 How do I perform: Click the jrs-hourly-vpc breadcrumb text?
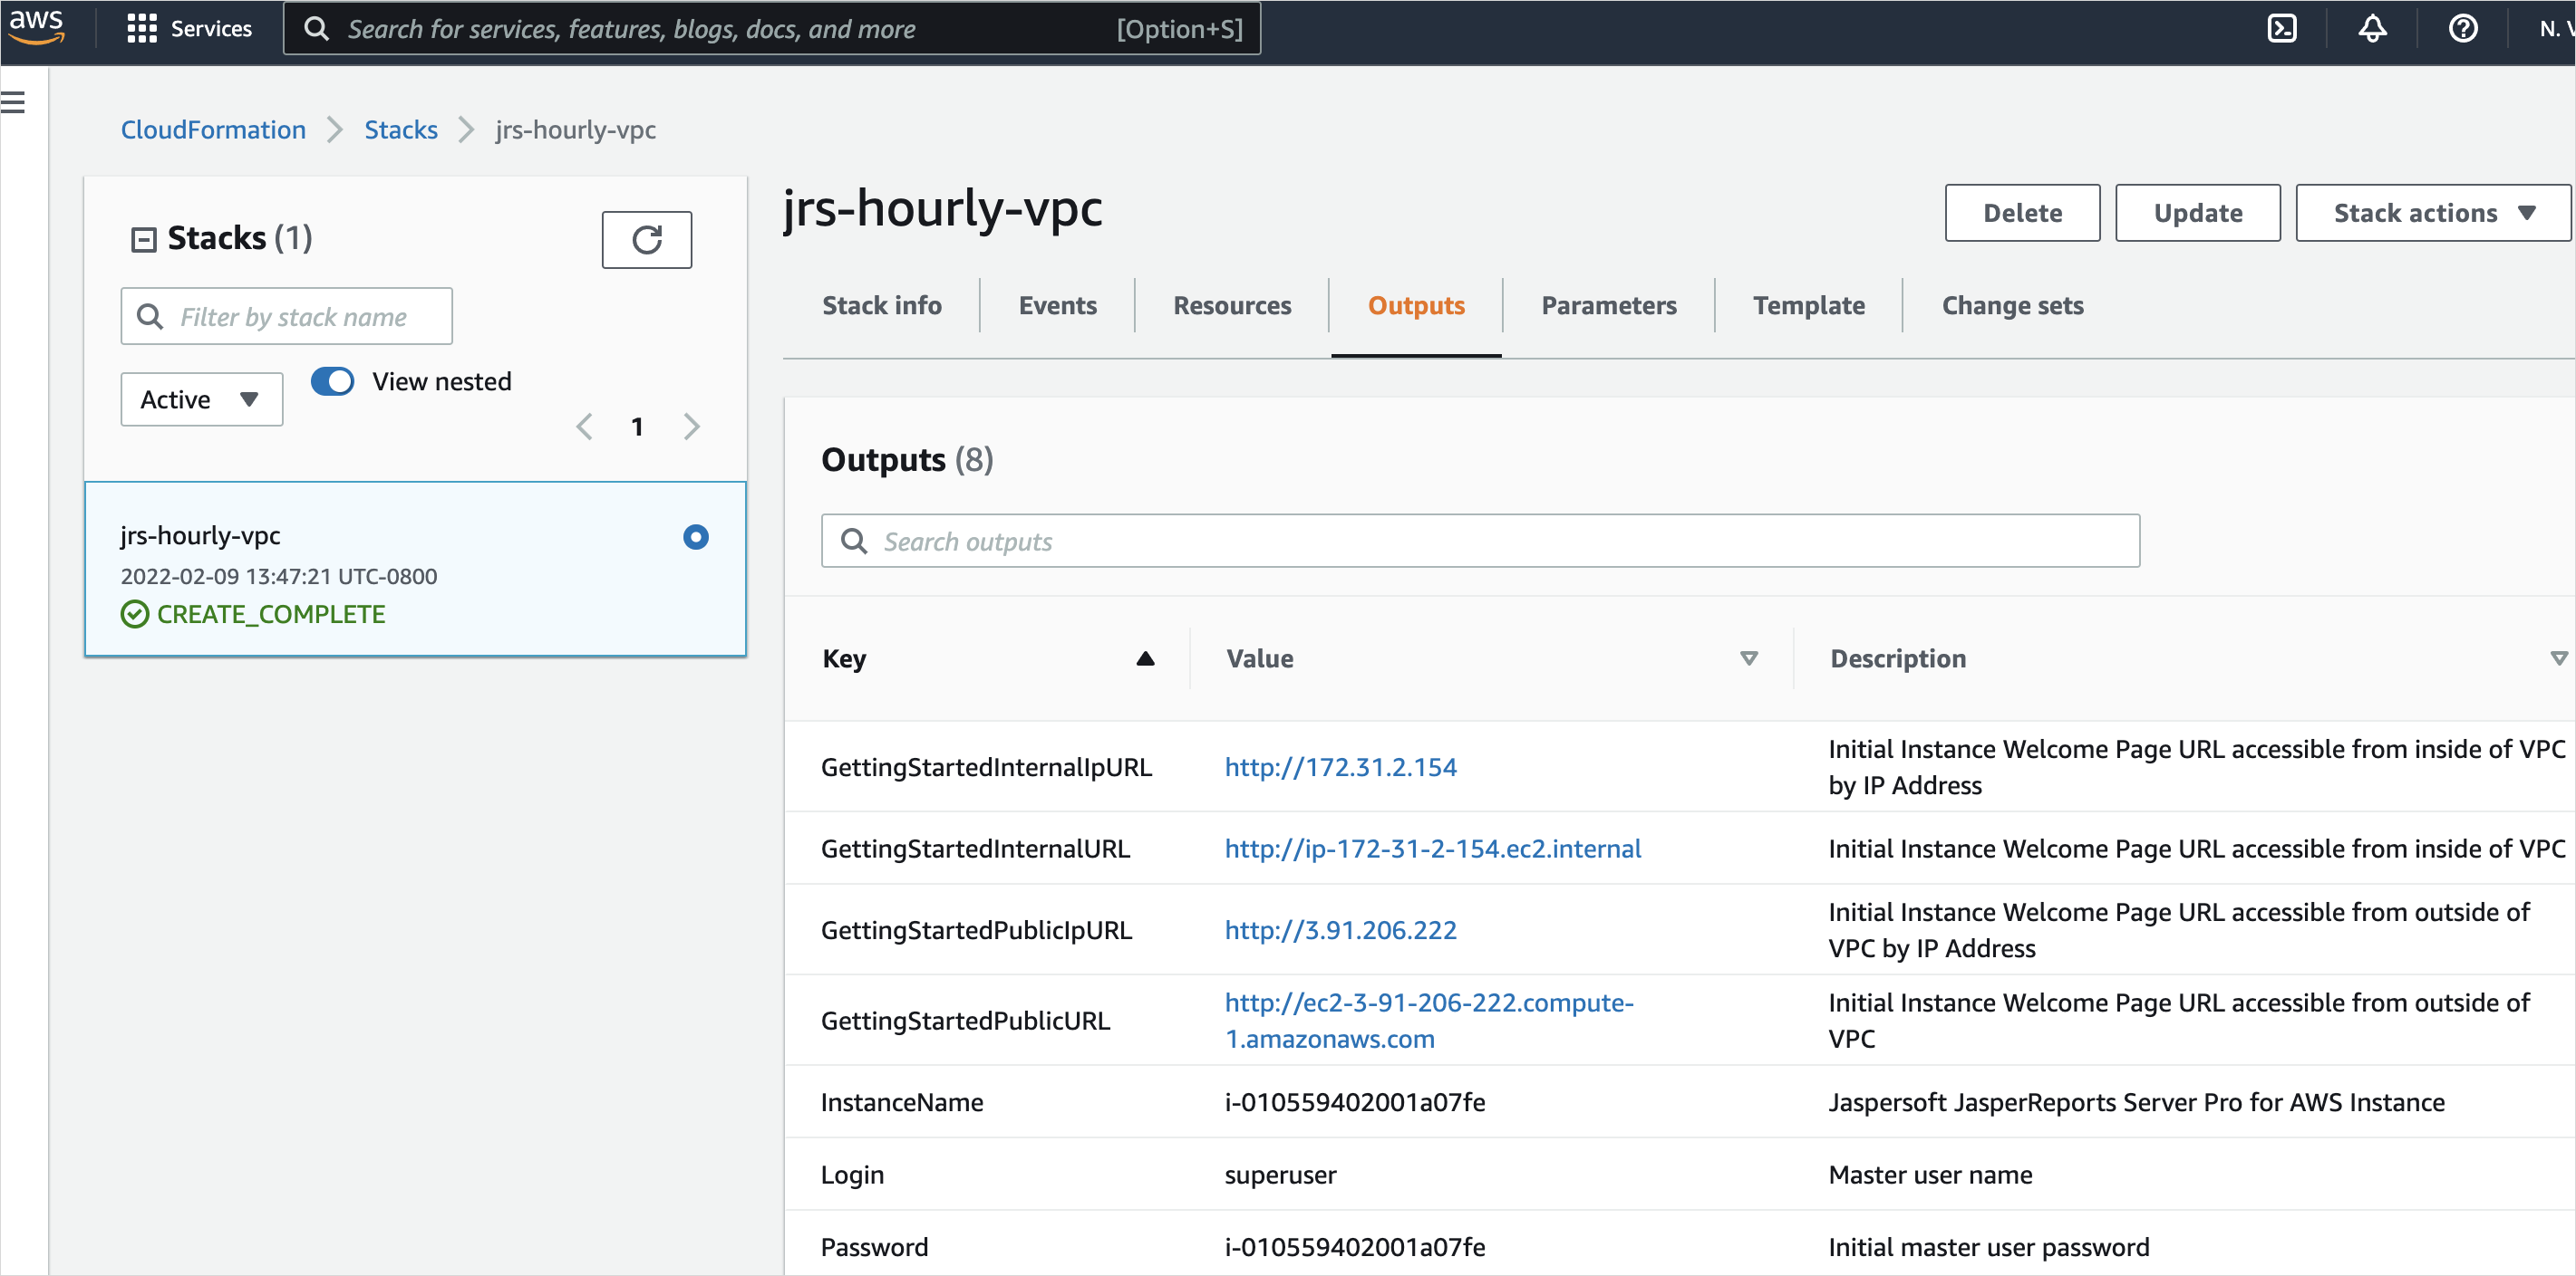pos(575,130)
